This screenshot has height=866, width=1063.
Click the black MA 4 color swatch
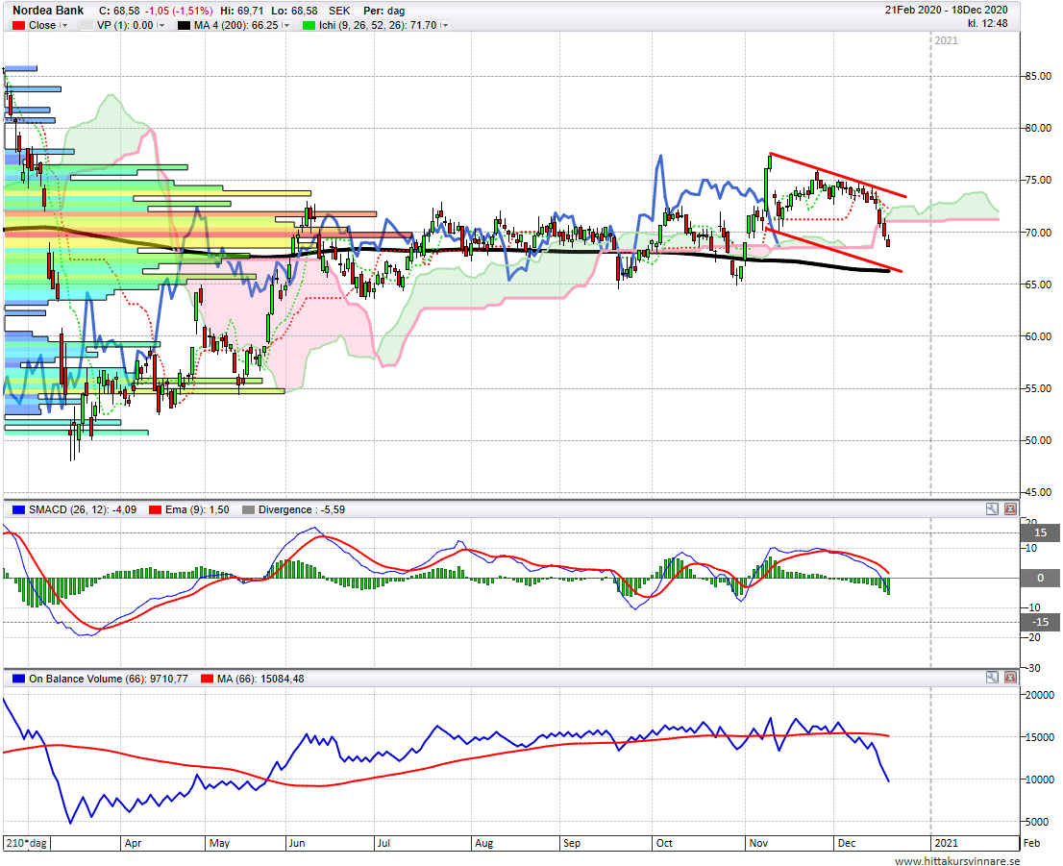pyautogui.click(x=184, y=26)
